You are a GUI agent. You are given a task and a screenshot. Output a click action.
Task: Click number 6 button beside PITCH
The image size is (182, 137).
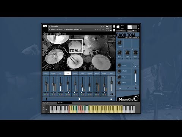pos(138,66)
